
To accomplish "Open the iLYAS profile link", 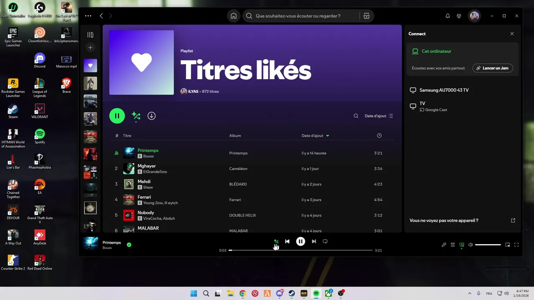I will click(x=193, y=91).
